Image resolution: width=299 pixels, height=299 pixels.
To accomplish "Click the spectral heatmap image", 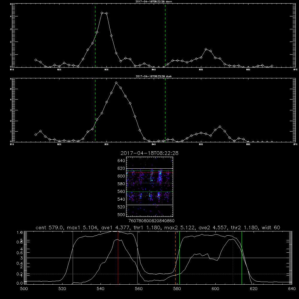I will (149, 187).
